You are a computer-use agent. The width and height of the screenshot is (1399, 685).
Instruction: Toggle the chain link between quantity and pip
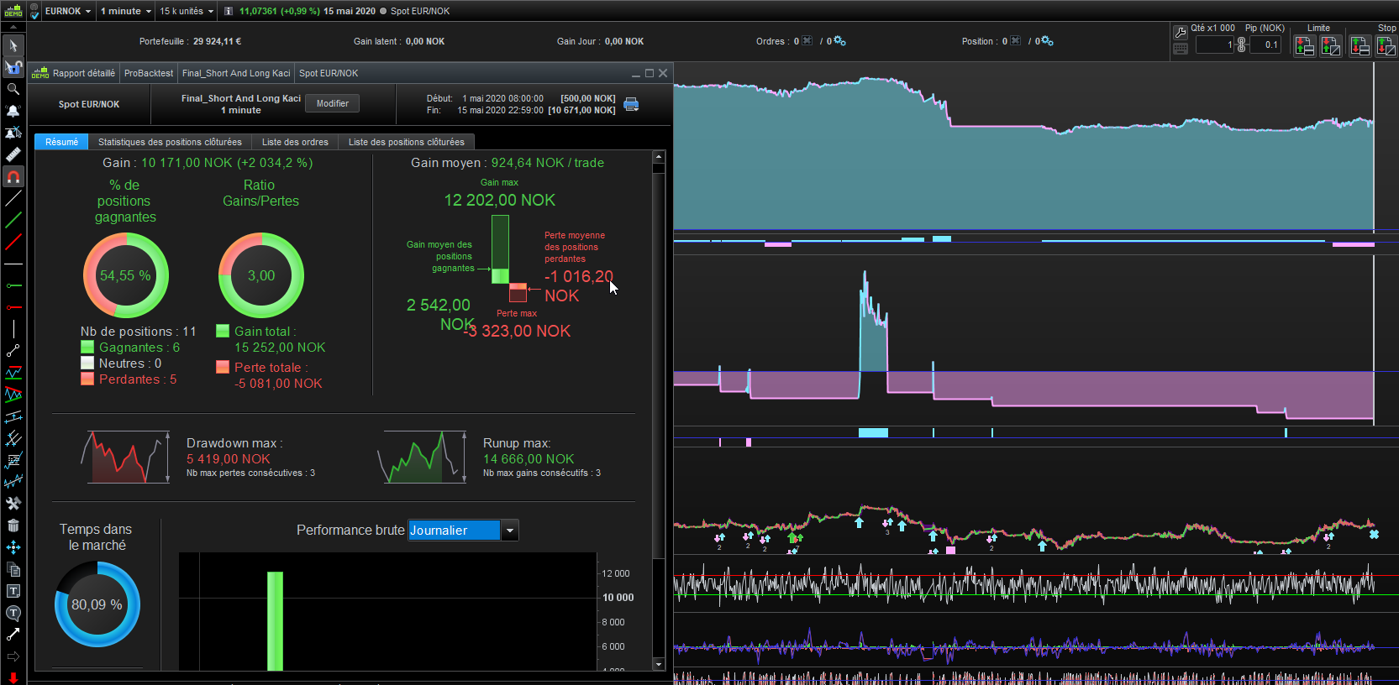pyautogui.click(x=1241, y=44)
